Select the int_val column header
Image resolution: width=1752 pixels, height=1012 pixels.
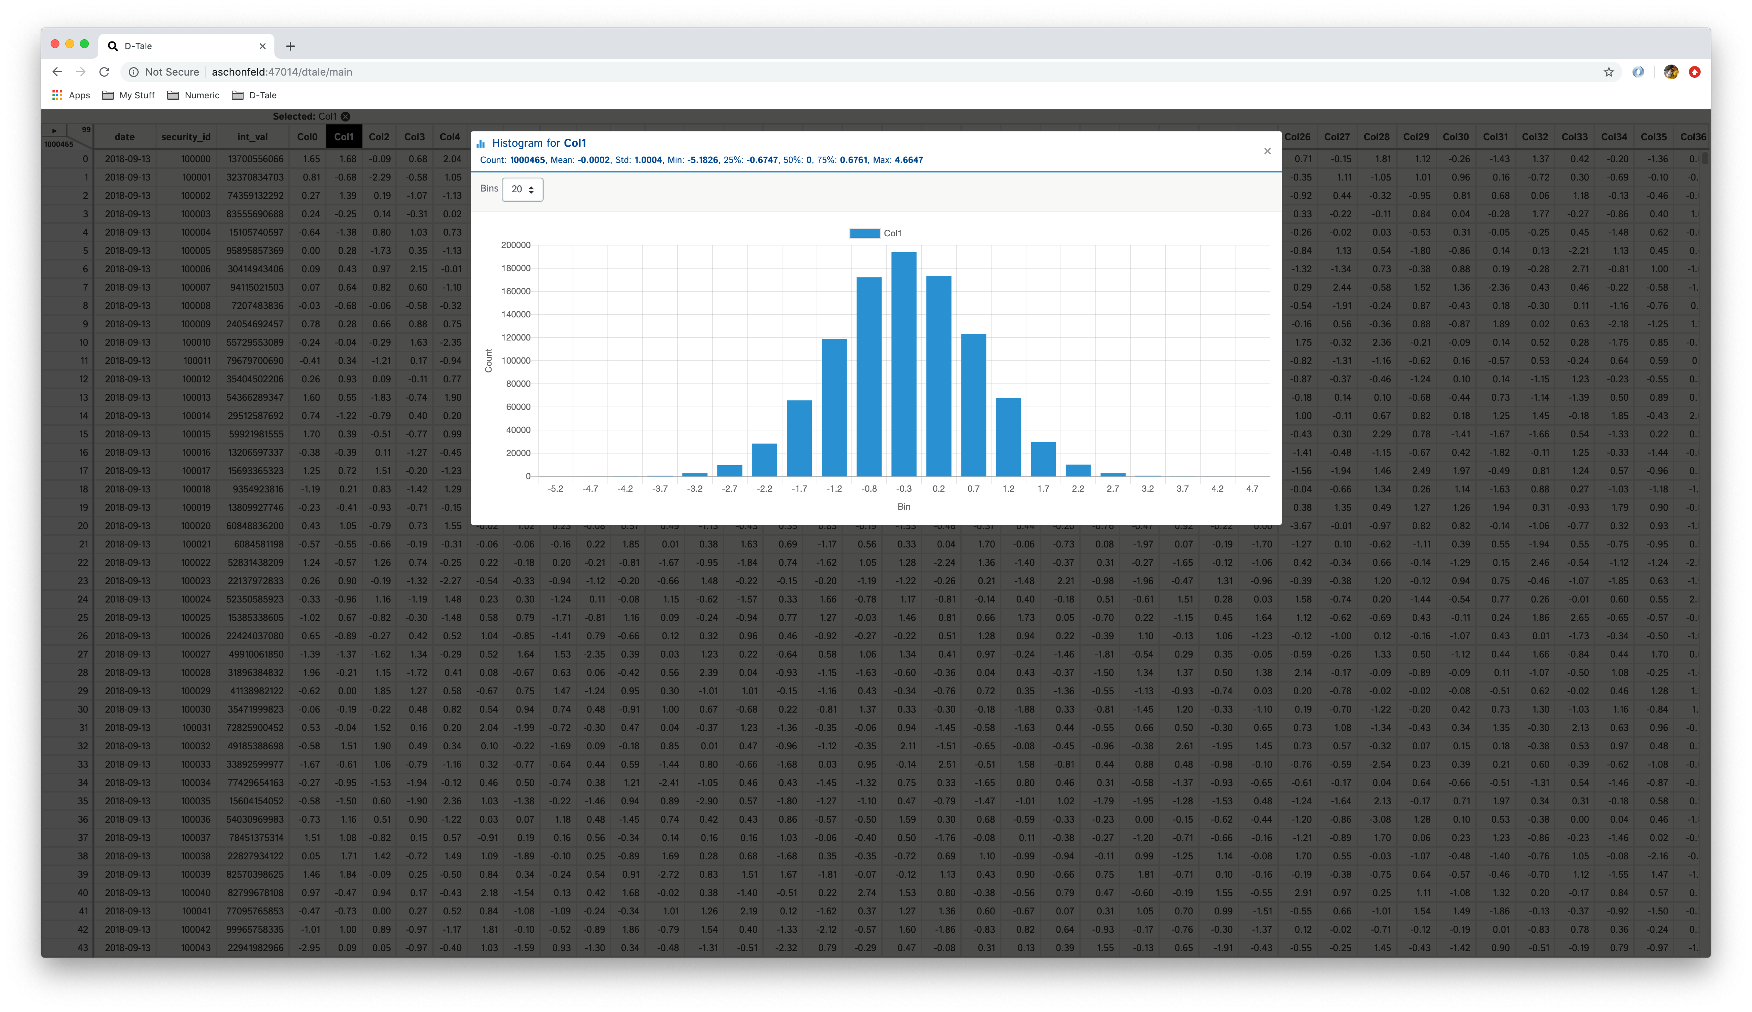[252, 137]
